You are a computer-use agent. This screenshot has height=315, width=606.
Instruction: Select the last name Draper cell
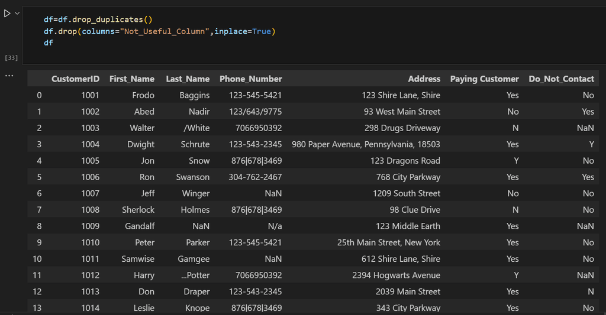(196, 292)
